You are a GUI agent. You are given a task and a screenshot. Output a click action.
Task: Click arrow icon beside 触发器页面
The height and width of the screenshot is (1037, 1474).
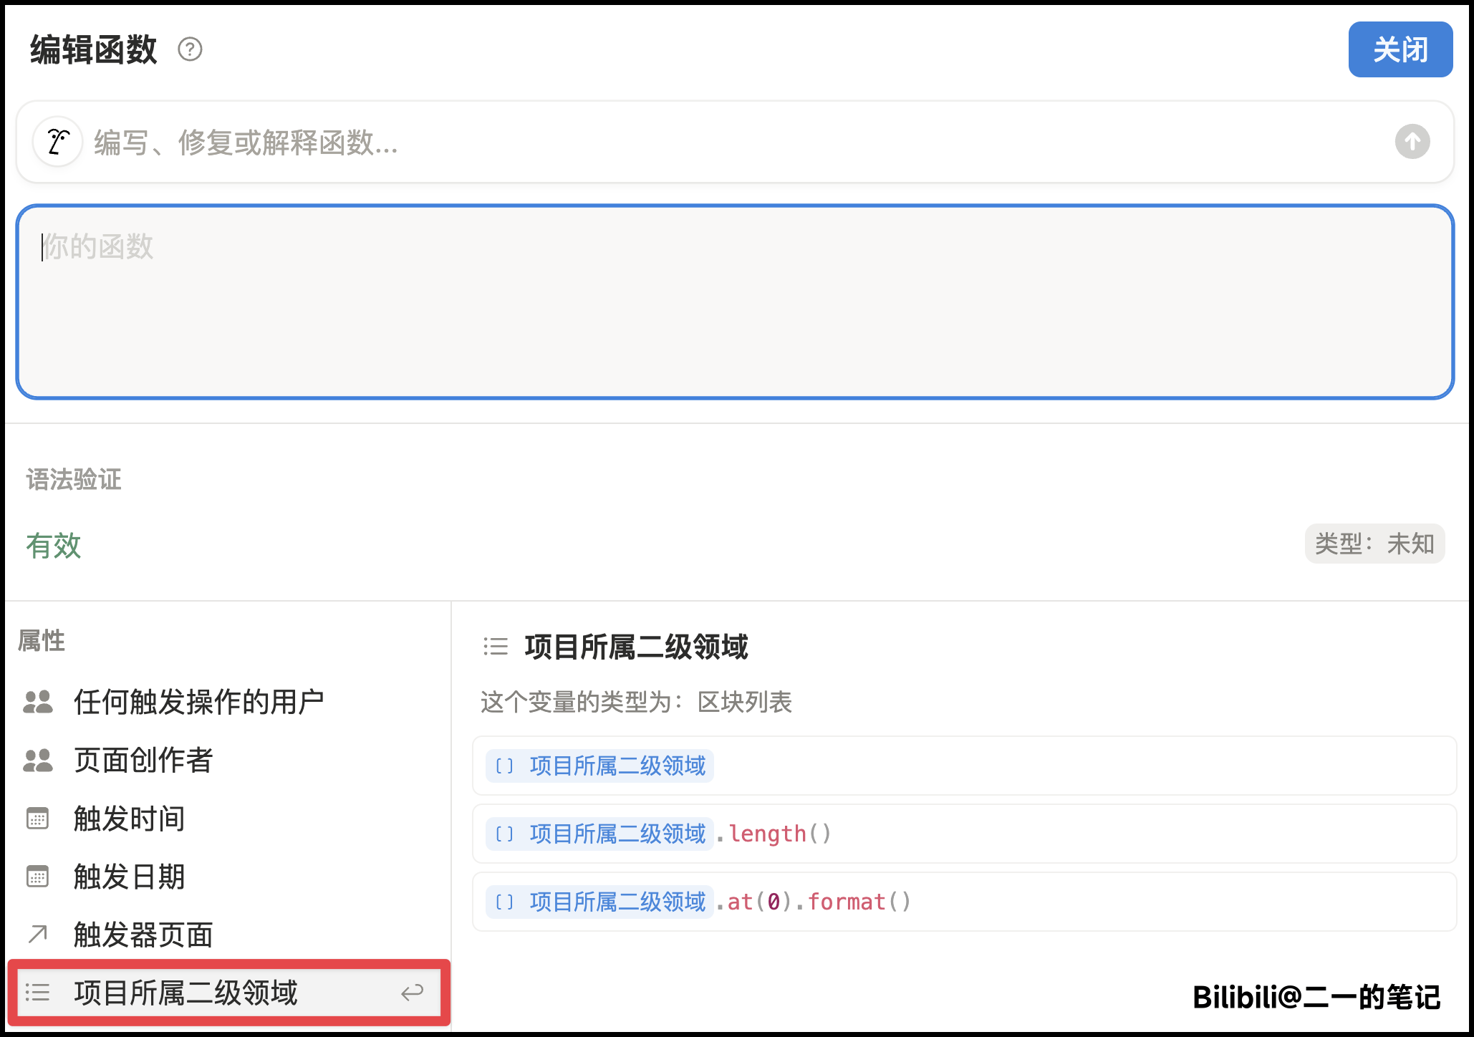click(37, 934)
